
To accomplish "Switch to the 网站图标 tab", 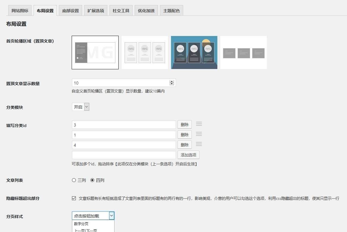I will 20,11.
